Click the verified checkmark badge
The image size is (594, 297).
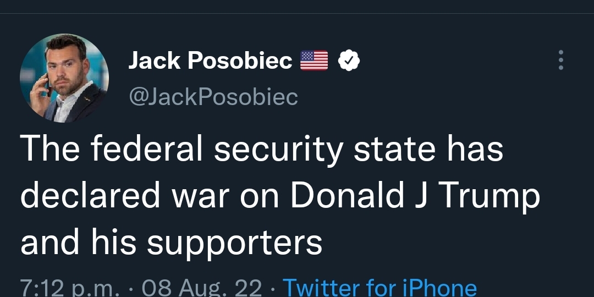349,61
